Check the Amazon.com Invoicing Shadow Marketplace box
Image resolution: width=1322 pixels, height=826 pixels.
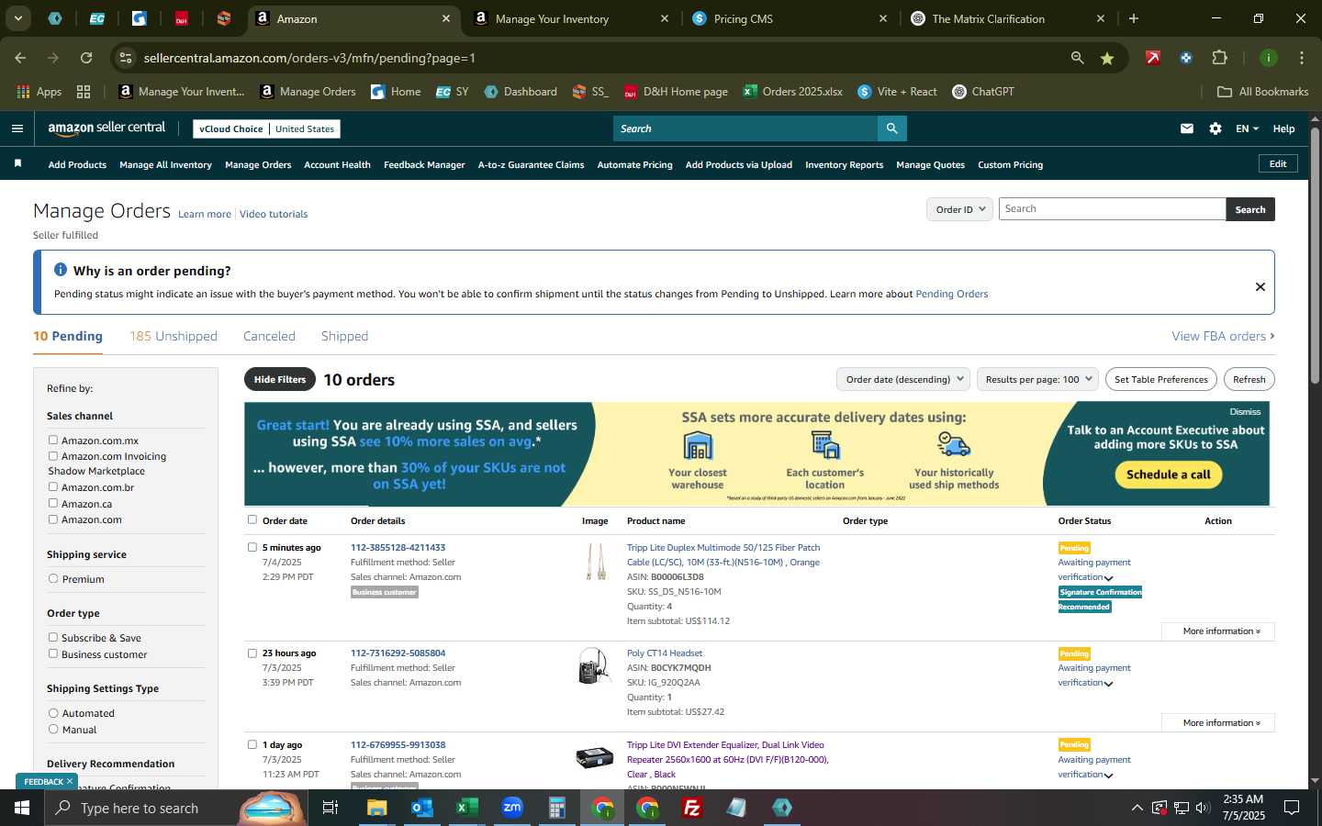[x=53, y=455]
